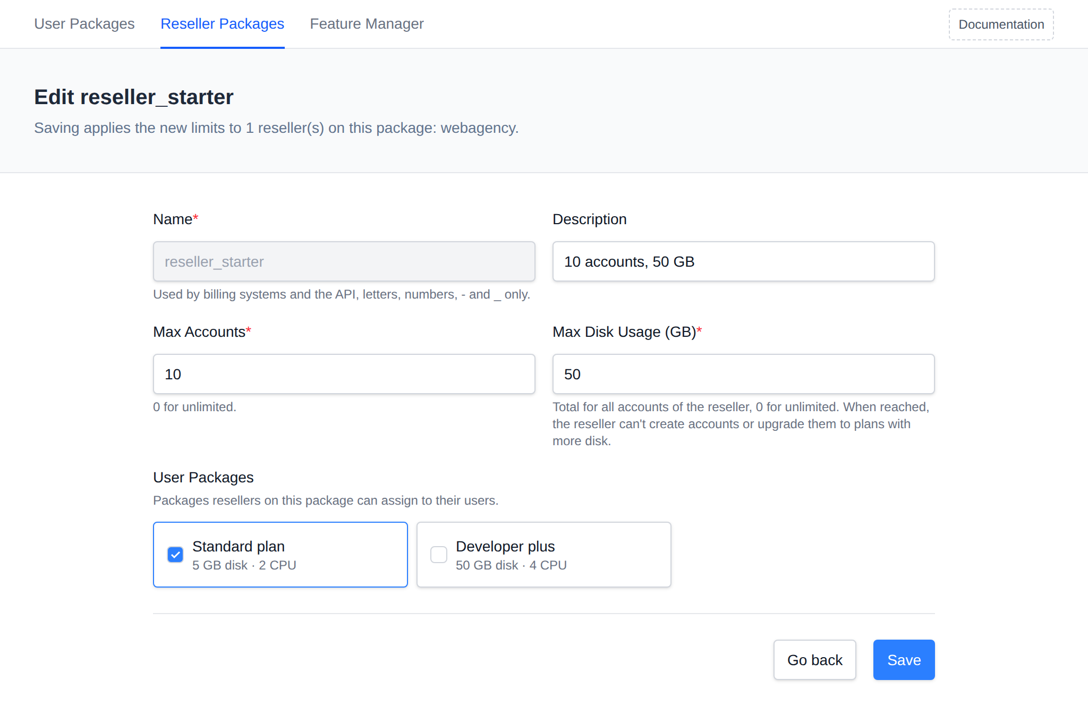Click the Name field label

(176, 219)
